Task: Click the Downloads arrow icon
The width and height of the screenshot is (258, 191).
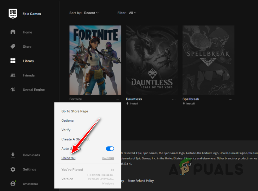Action: tap(13, 155)
